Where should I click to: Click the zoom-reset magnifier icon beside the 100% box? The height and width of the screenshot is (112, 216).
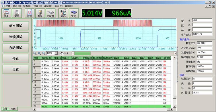[44, 53]
